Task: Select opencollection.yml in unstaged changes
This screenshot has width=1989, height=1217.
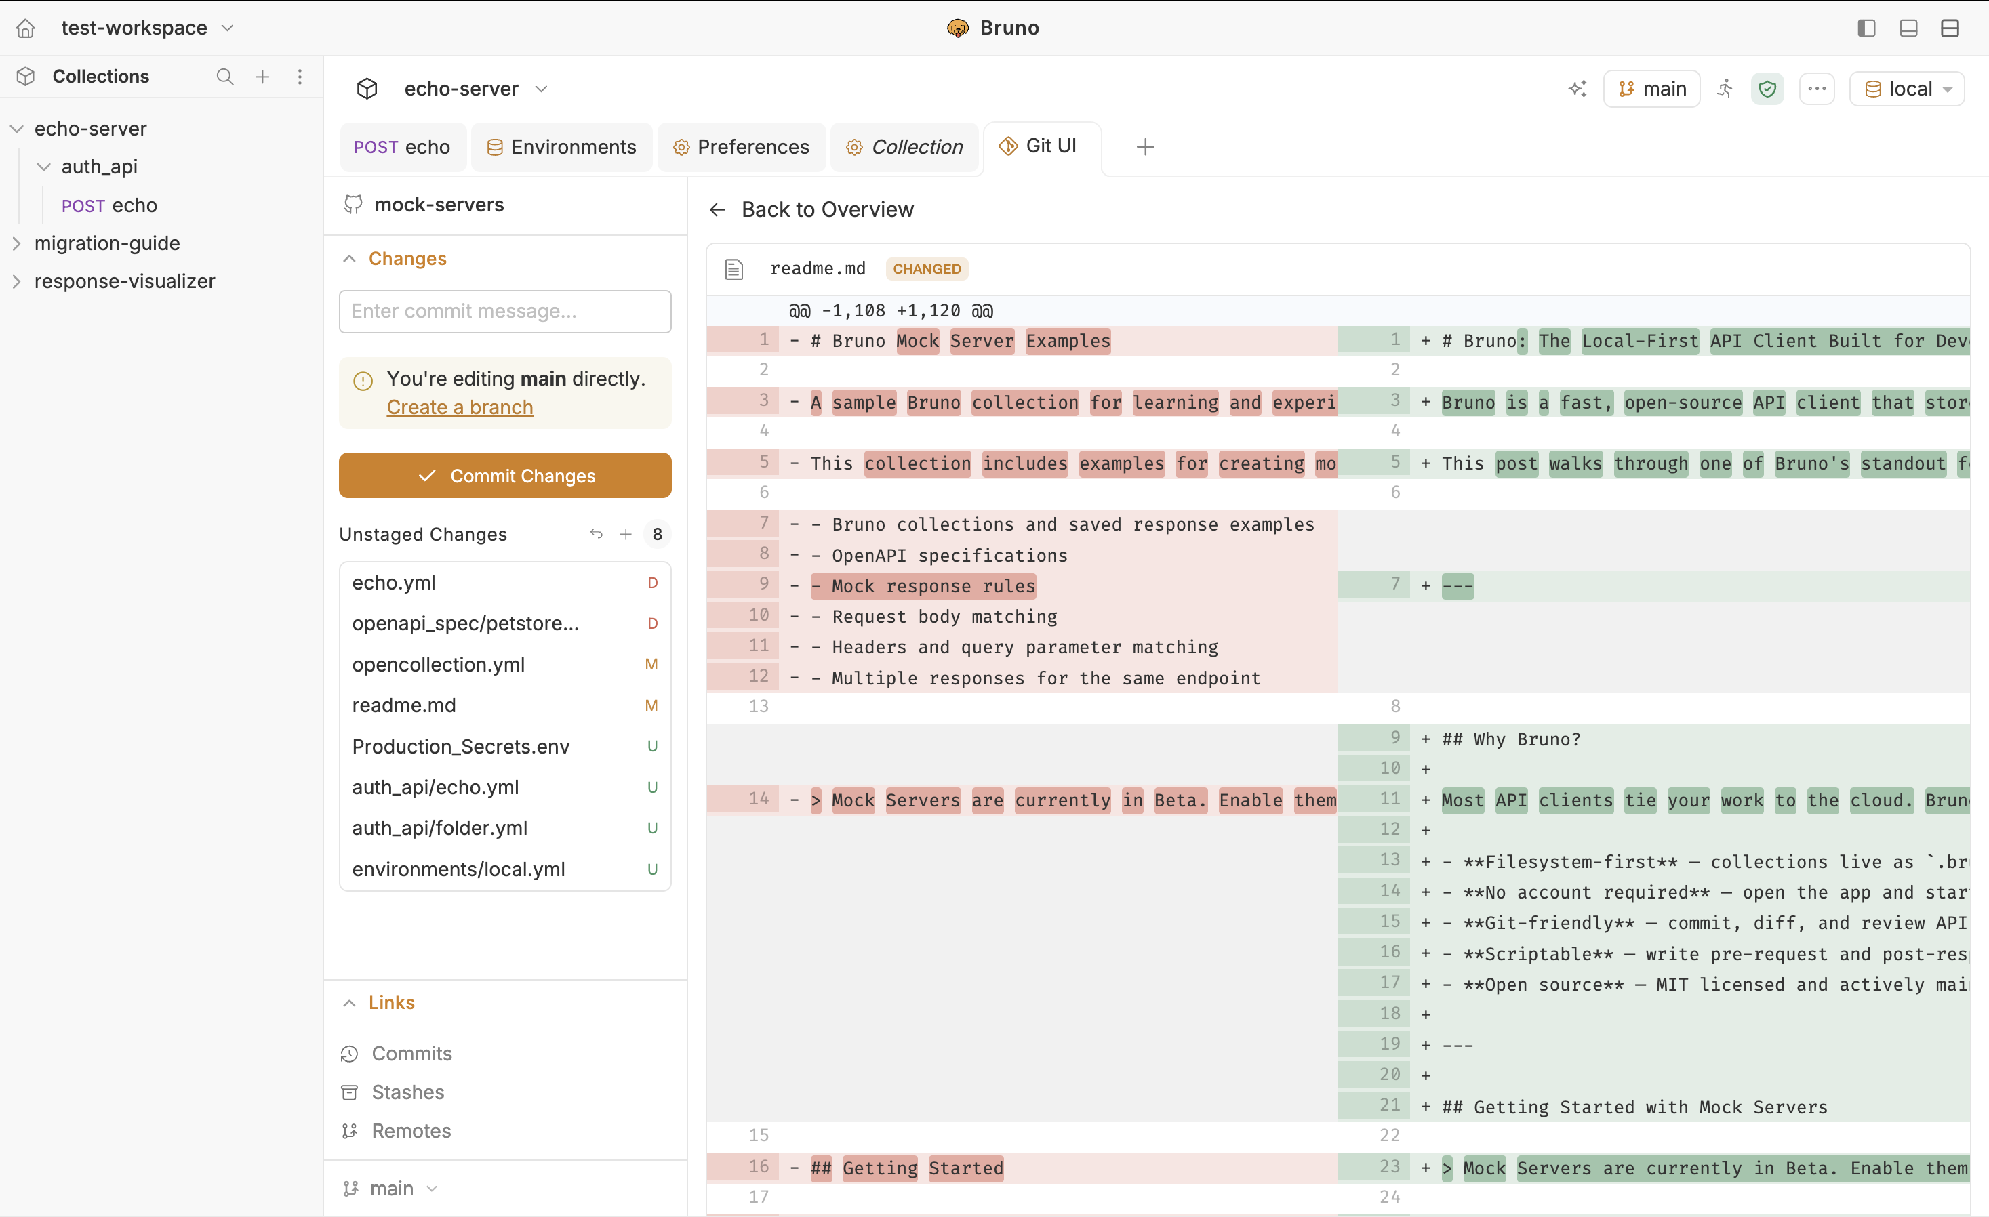Action: pos(505,665)
